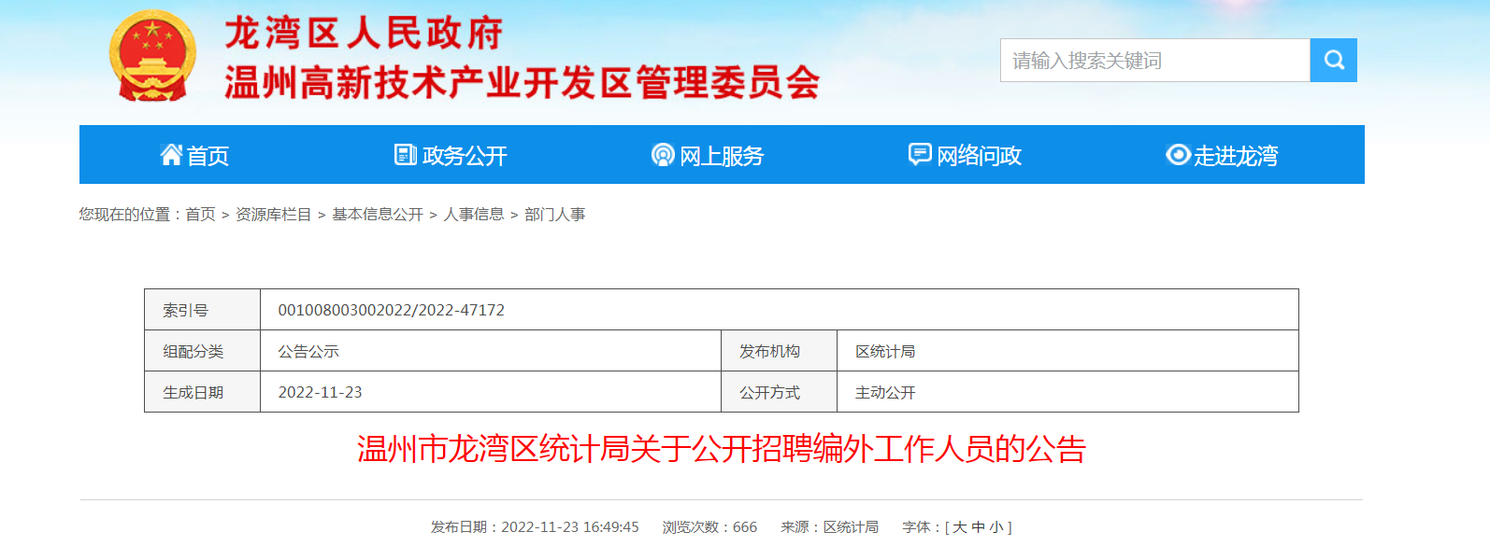The image size is (1490, 546).
Task: Set font size to 大
Action: pos(959,527)
